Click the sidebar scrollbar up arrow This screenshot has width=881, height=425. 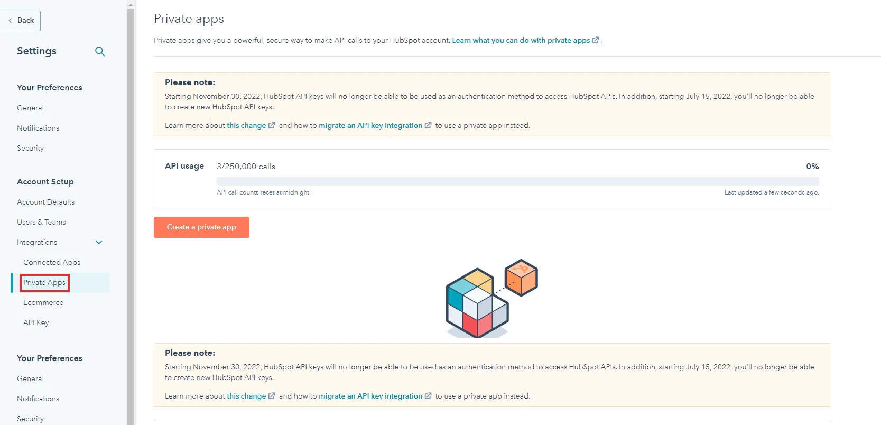pyautogui.click(x=131, y=4)
